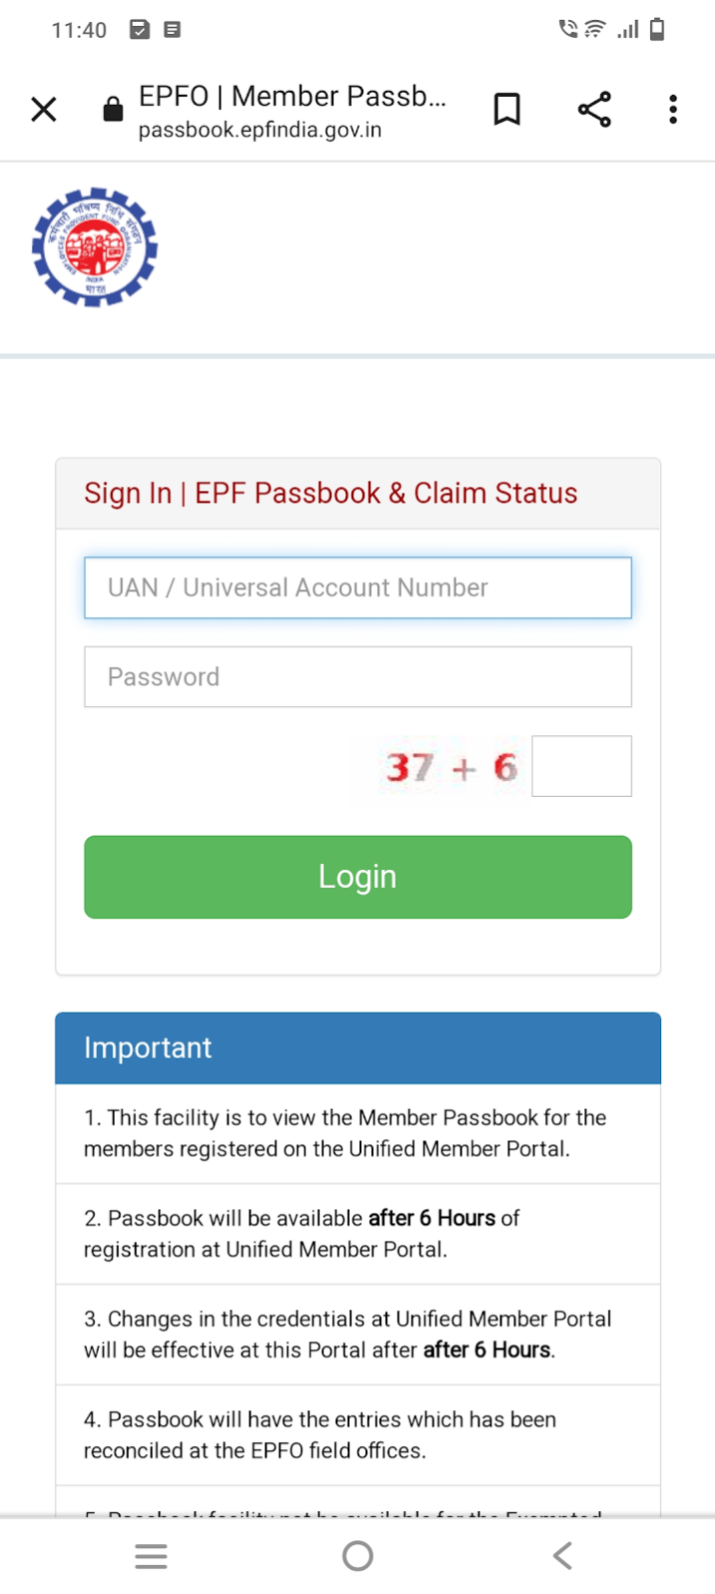Tap the Wi-Fi calling status icon
Screen dimensions: 715x1594
569,29
